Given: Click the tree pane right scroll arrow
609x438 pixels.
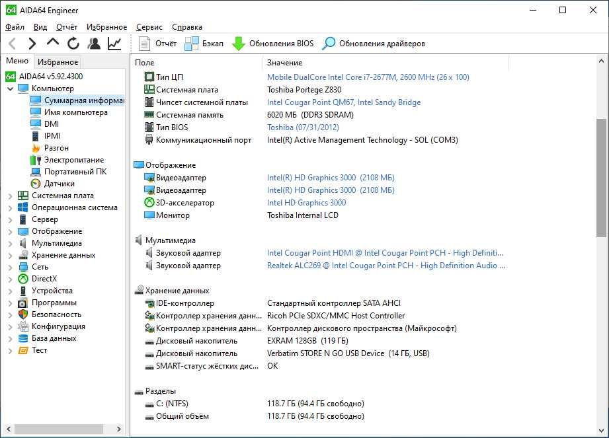Looking at the screenshot, I should (x=119, y=429).
